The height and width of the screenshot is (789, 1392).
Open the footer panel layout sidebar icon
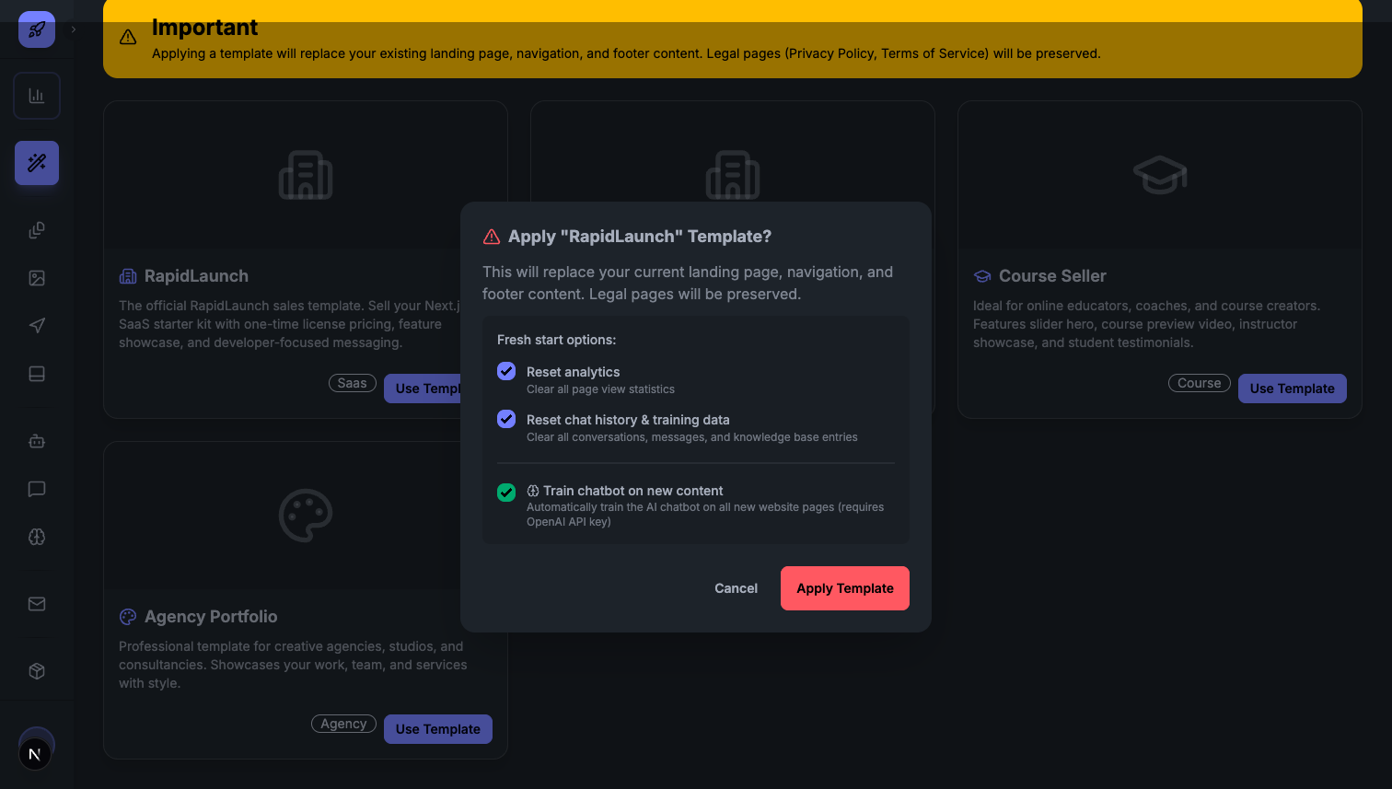pyautogui.click(x=37, y=374)
